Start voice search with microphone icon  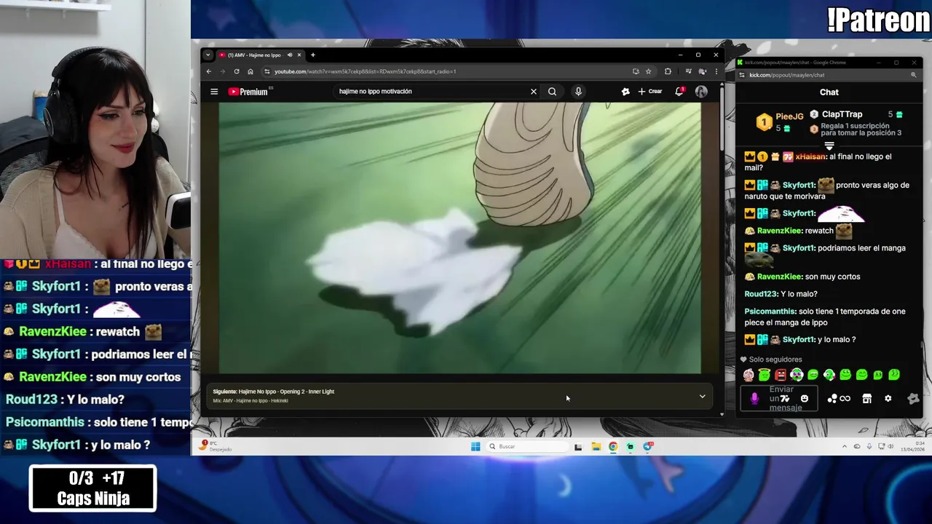pos(578,92)
